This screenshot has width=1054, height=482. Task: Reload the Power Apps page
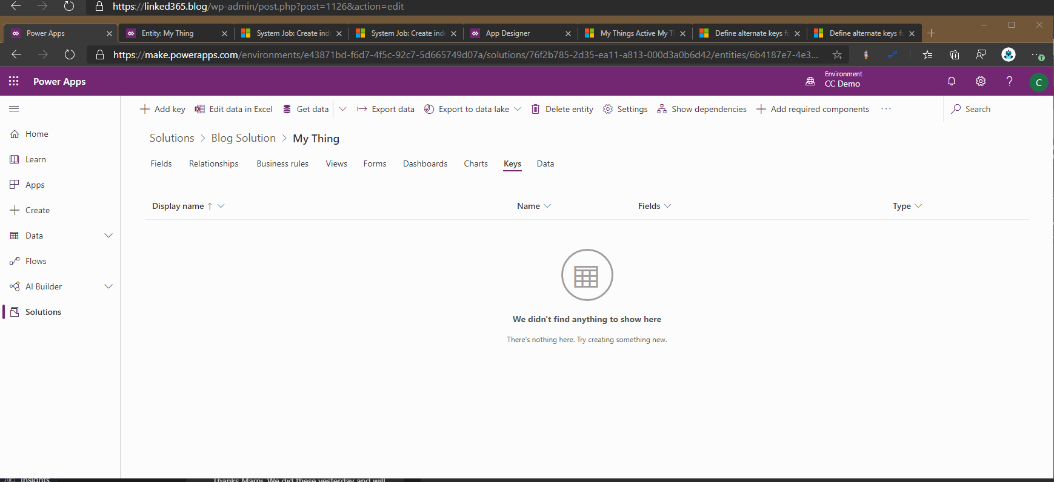click(70, 54)
